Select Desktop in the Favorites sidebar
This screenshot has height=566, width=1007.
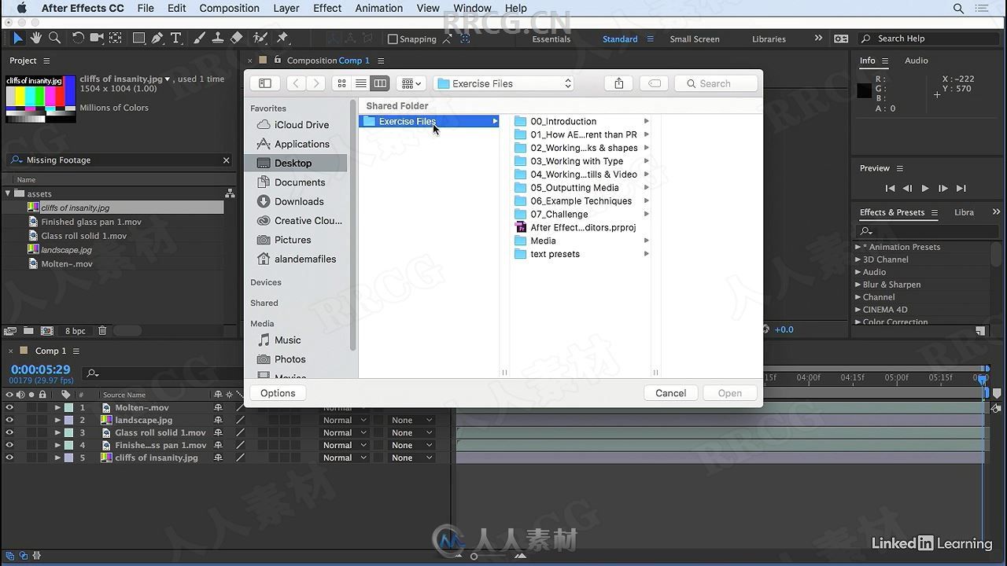coord(296,163)
